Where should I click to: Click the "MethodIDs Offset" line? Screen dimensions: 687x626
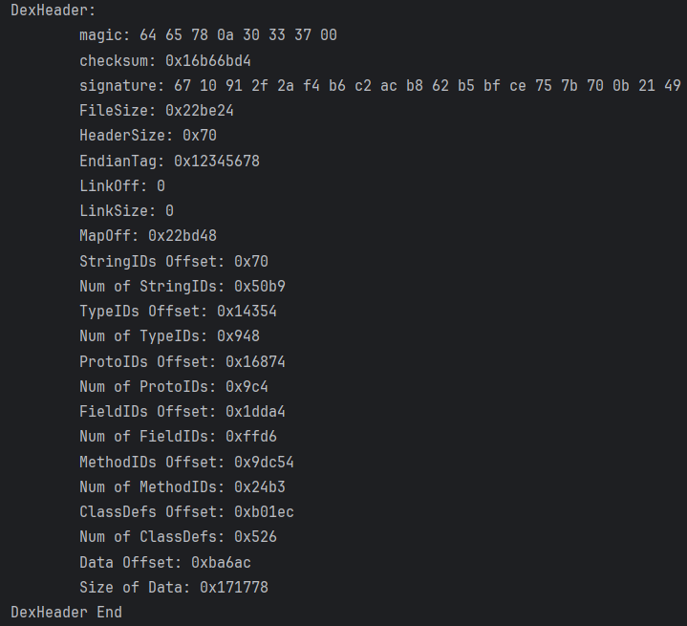[186, 462]
